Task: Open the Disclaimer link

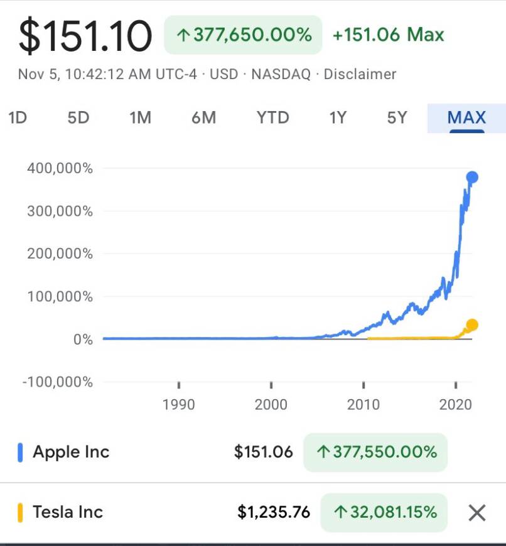Action: click(x=360, y=74)
